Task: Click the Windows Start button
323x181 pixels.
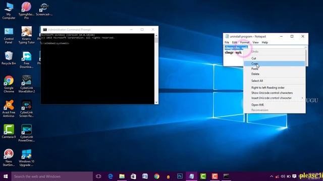Action: tap(6, 176)
